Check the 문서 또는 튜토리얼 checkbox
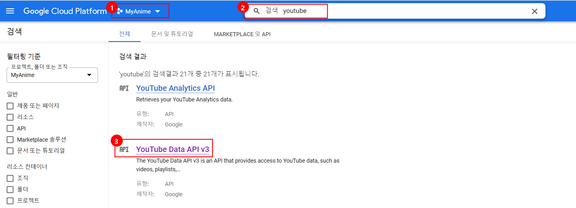This screenshot has height=208, width=576. 10,151
